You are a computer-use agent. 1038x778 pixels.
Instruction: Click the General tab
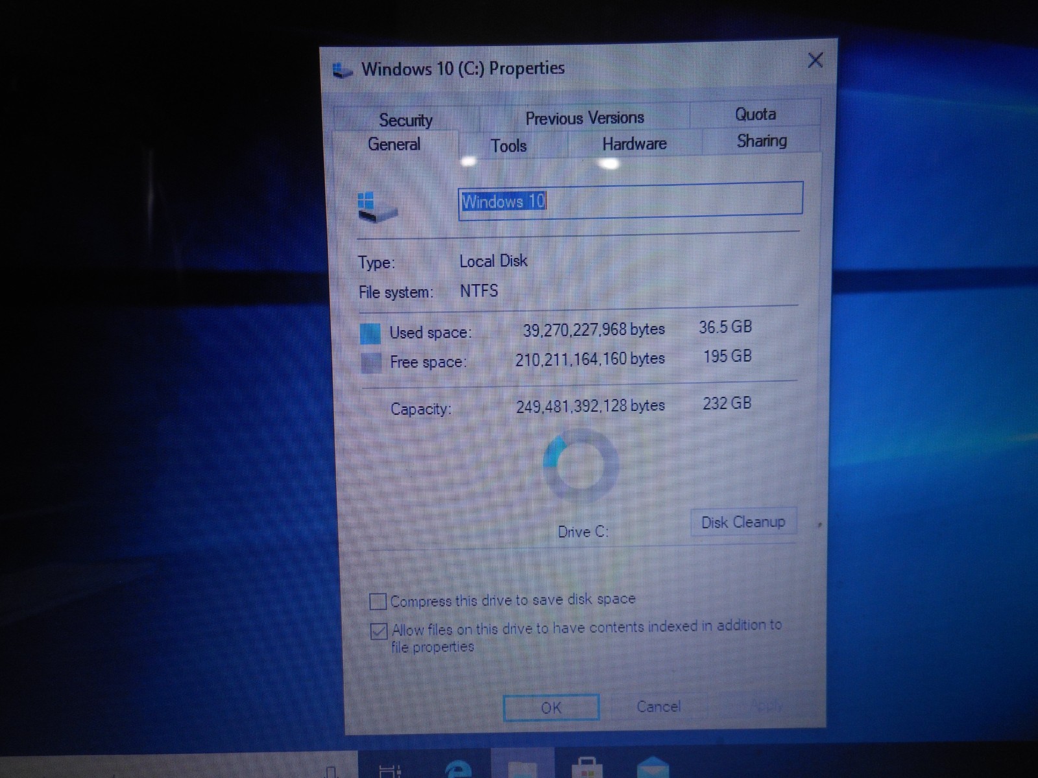click(394, 144)
